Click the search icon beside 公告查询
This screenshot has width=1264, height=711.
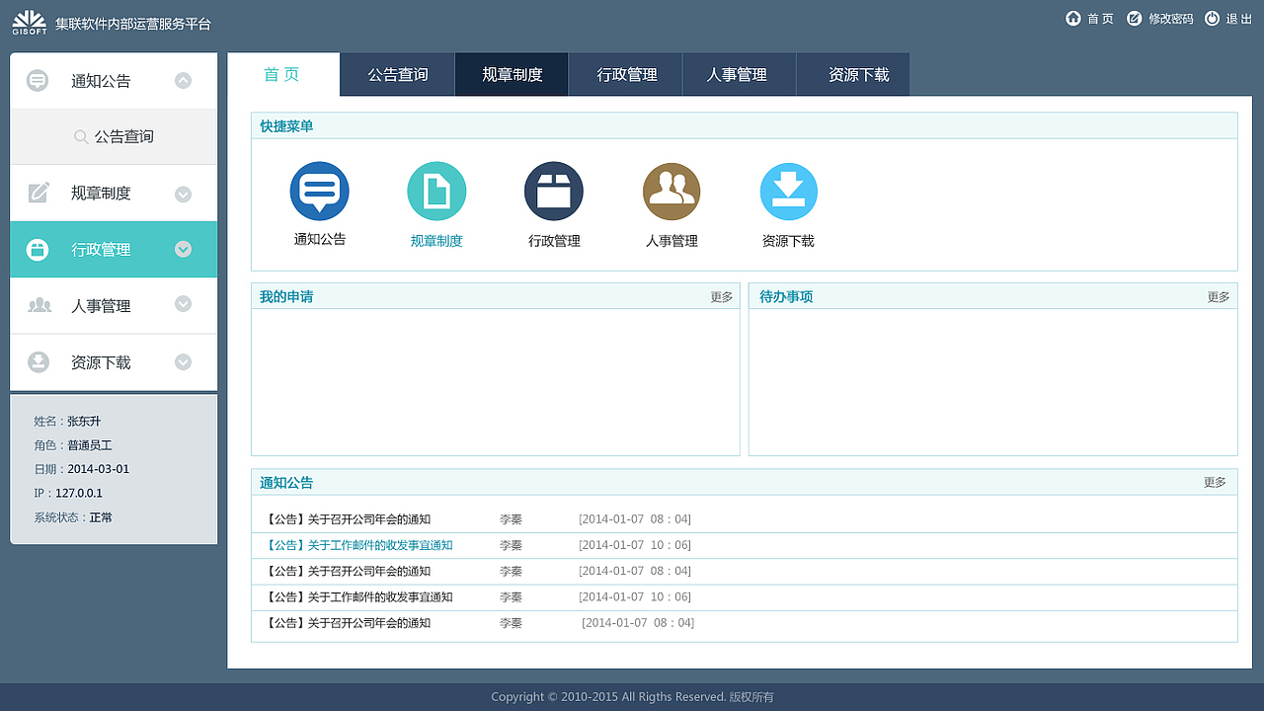point(82,137)
